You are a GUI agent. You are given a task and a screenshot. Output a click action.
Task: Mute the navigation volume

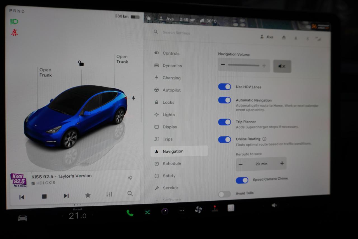coord(282,66)
